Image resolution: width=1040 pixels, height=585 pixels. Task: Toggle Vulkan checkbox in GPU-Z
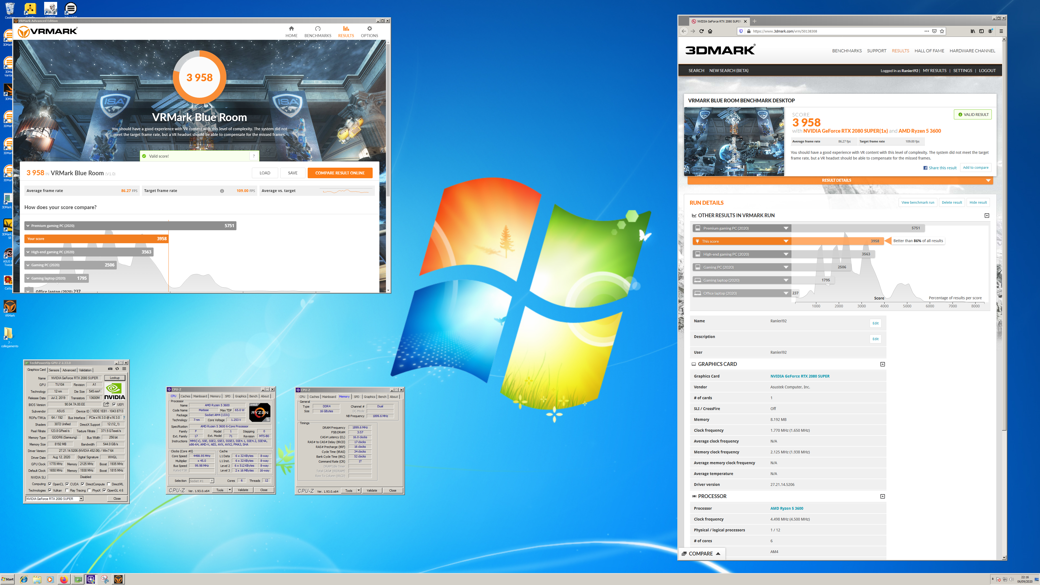[50, 490]
